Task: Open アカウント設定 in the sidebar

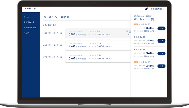Action: (x=30, y=28)
